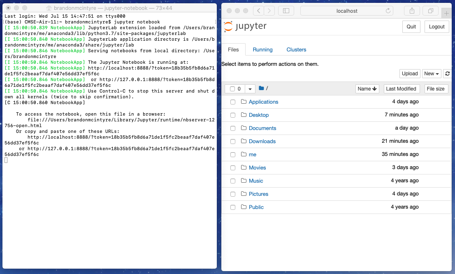The image size is (455, 274).
Task: Click '3 days ago' in the Movies row
Action: pyautogui.click(x=405, y=167)
